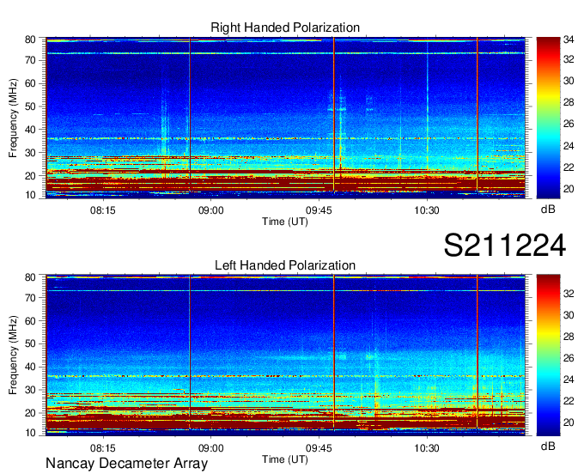Click red vertical line after 10:30 in Right Handed plot
Viewport: 584px width, 474px height.
478,115
